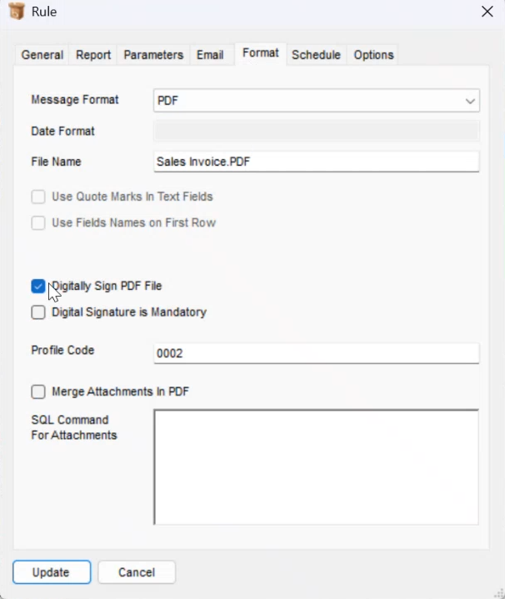The height and width of the screenshot is (599, 505).
Task: Select the Email tab
Action: 210,55
